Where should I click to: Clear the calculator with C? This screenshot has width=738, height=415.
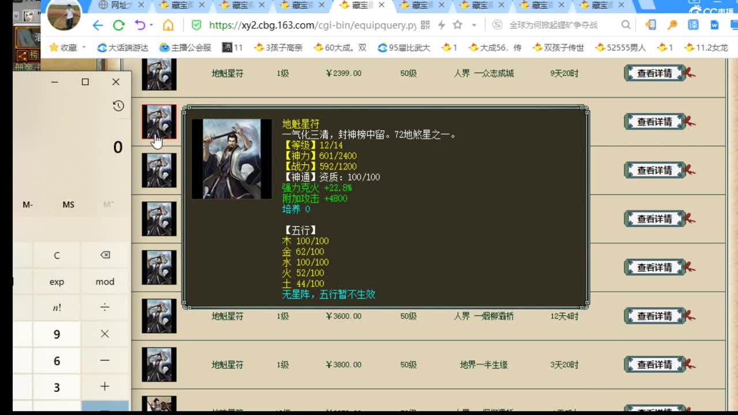57,255
